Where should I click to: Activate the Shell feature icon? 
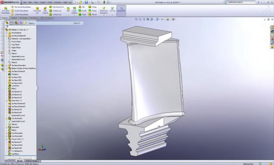(x=82, y=15)
